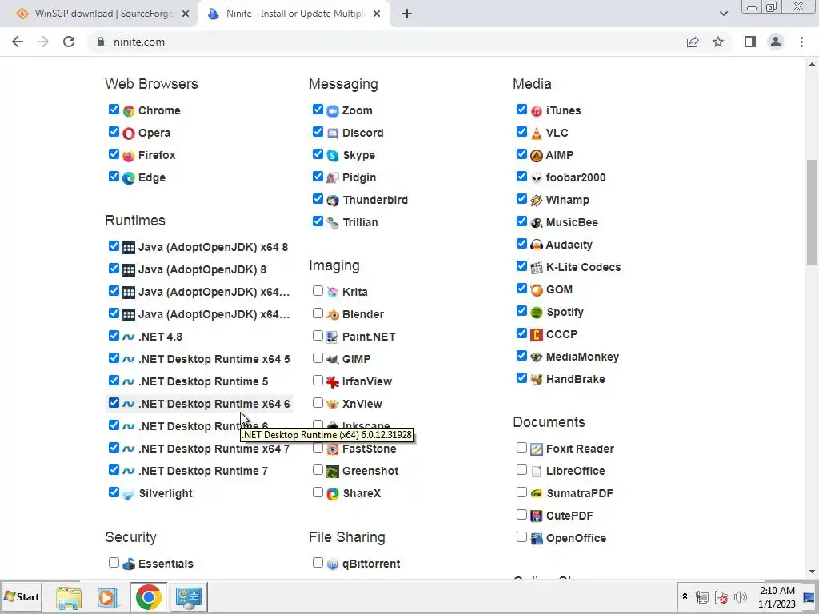Click the MediaMonkey label
This screenshot has height=614, width=819.
(x=582, y=357)
